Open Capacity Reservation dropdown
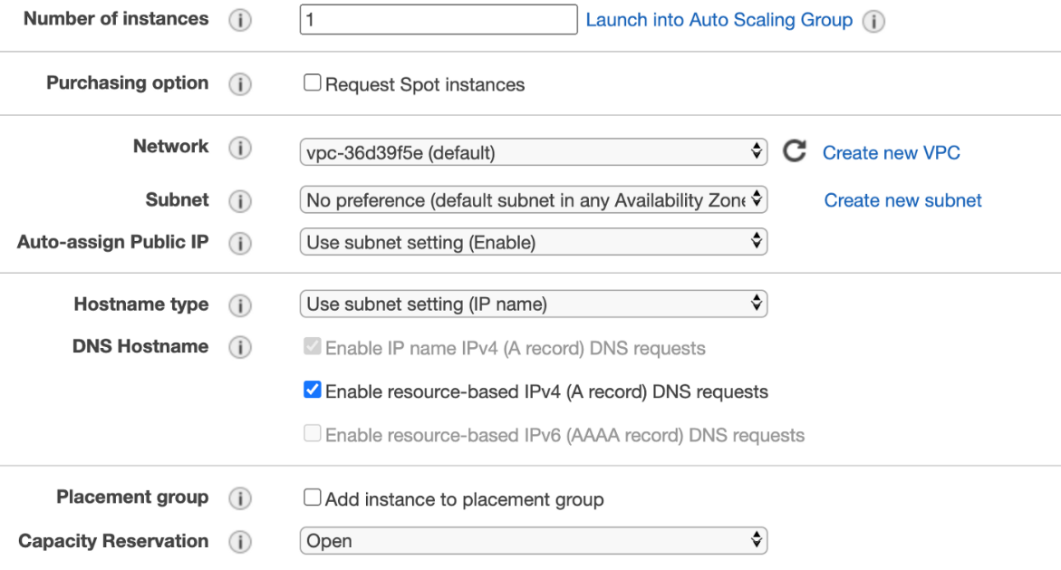Viewport: 1061px width, 570px height. click(533, 541)
